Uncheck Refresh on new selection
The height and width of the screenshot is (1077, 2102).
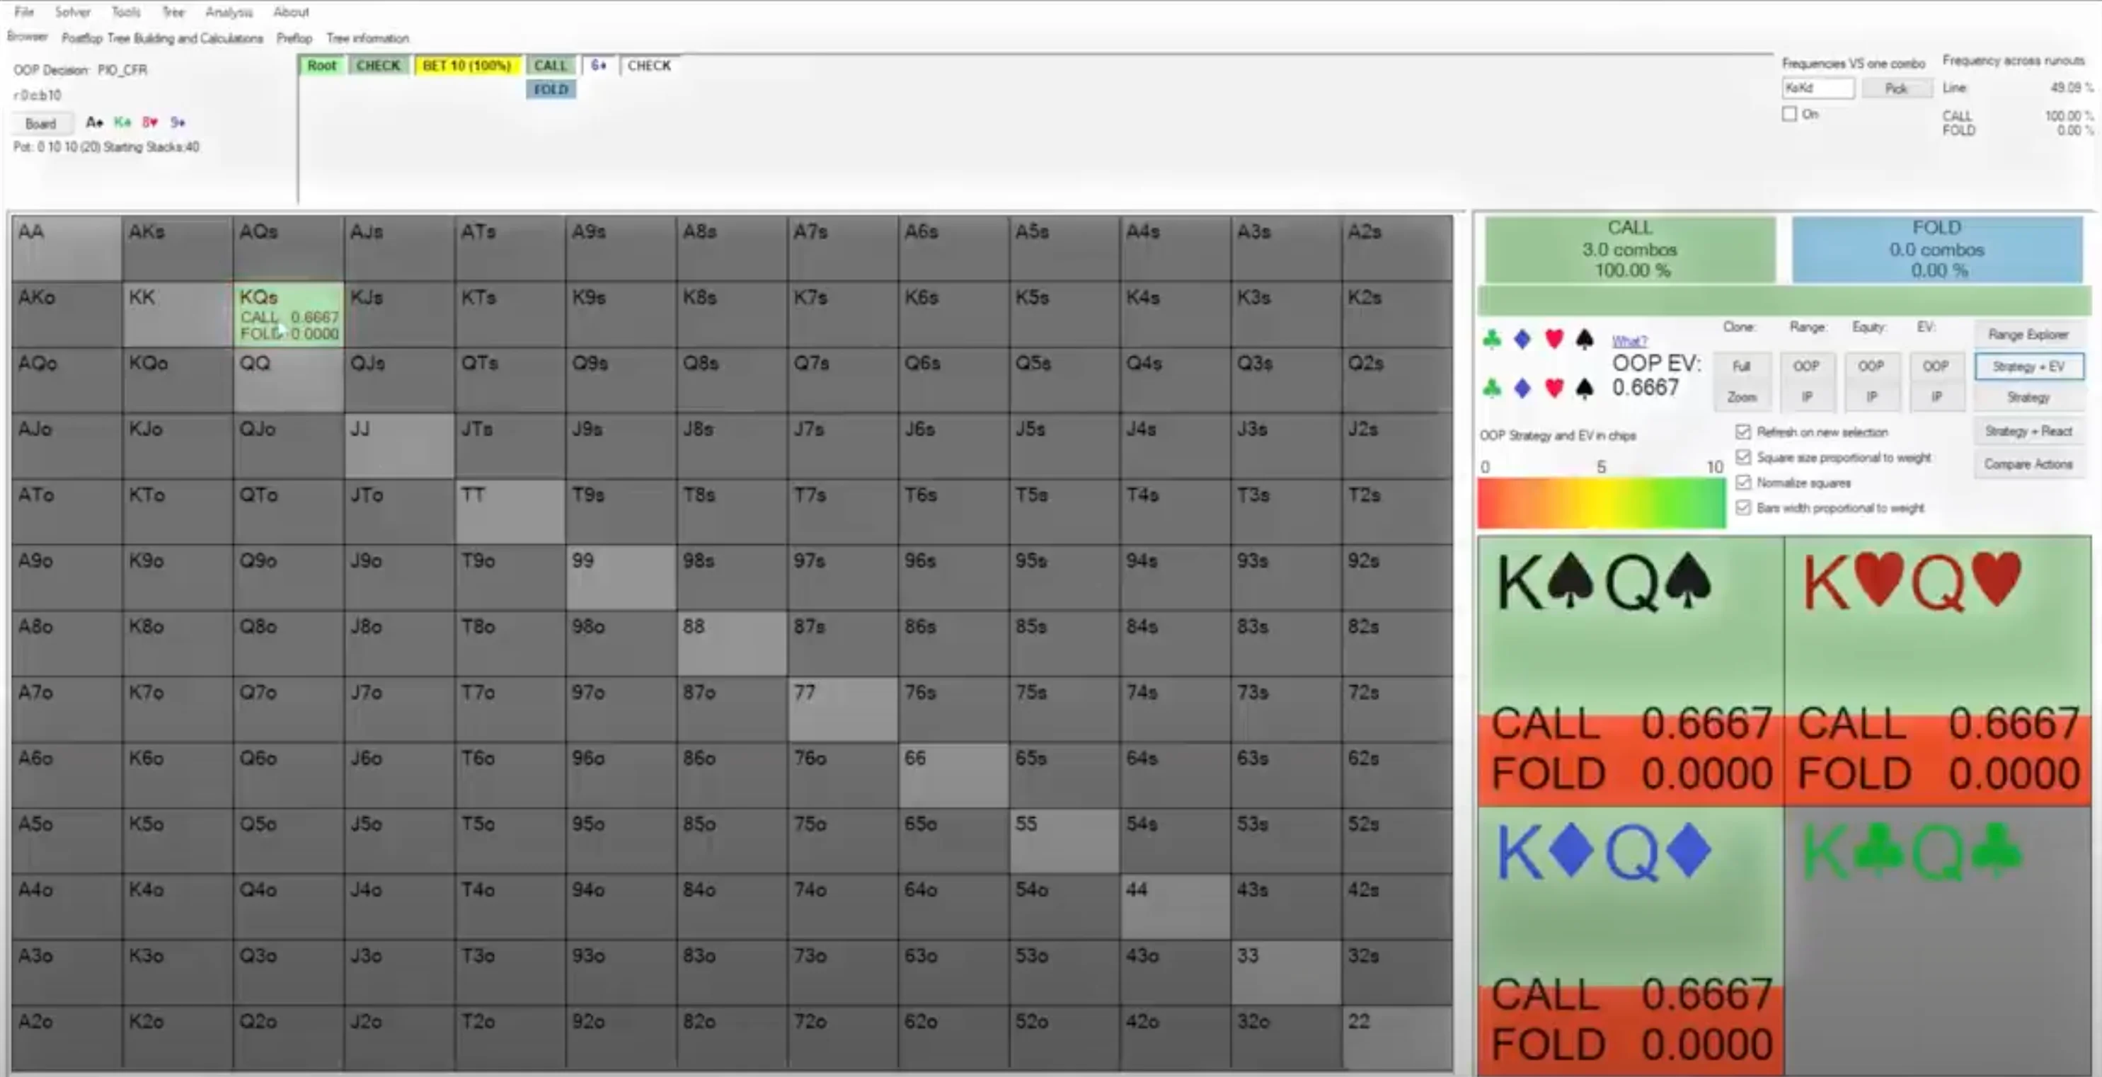(x=1744, y=432)
